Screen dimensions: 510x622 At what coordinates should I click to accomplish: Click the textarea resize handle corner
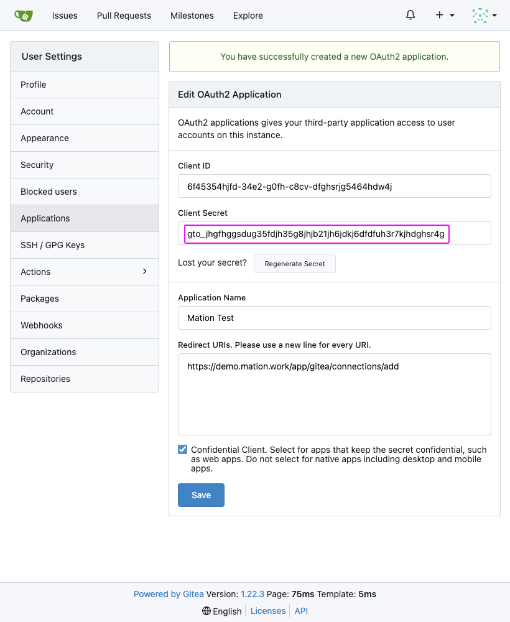[x=489, y=433]
